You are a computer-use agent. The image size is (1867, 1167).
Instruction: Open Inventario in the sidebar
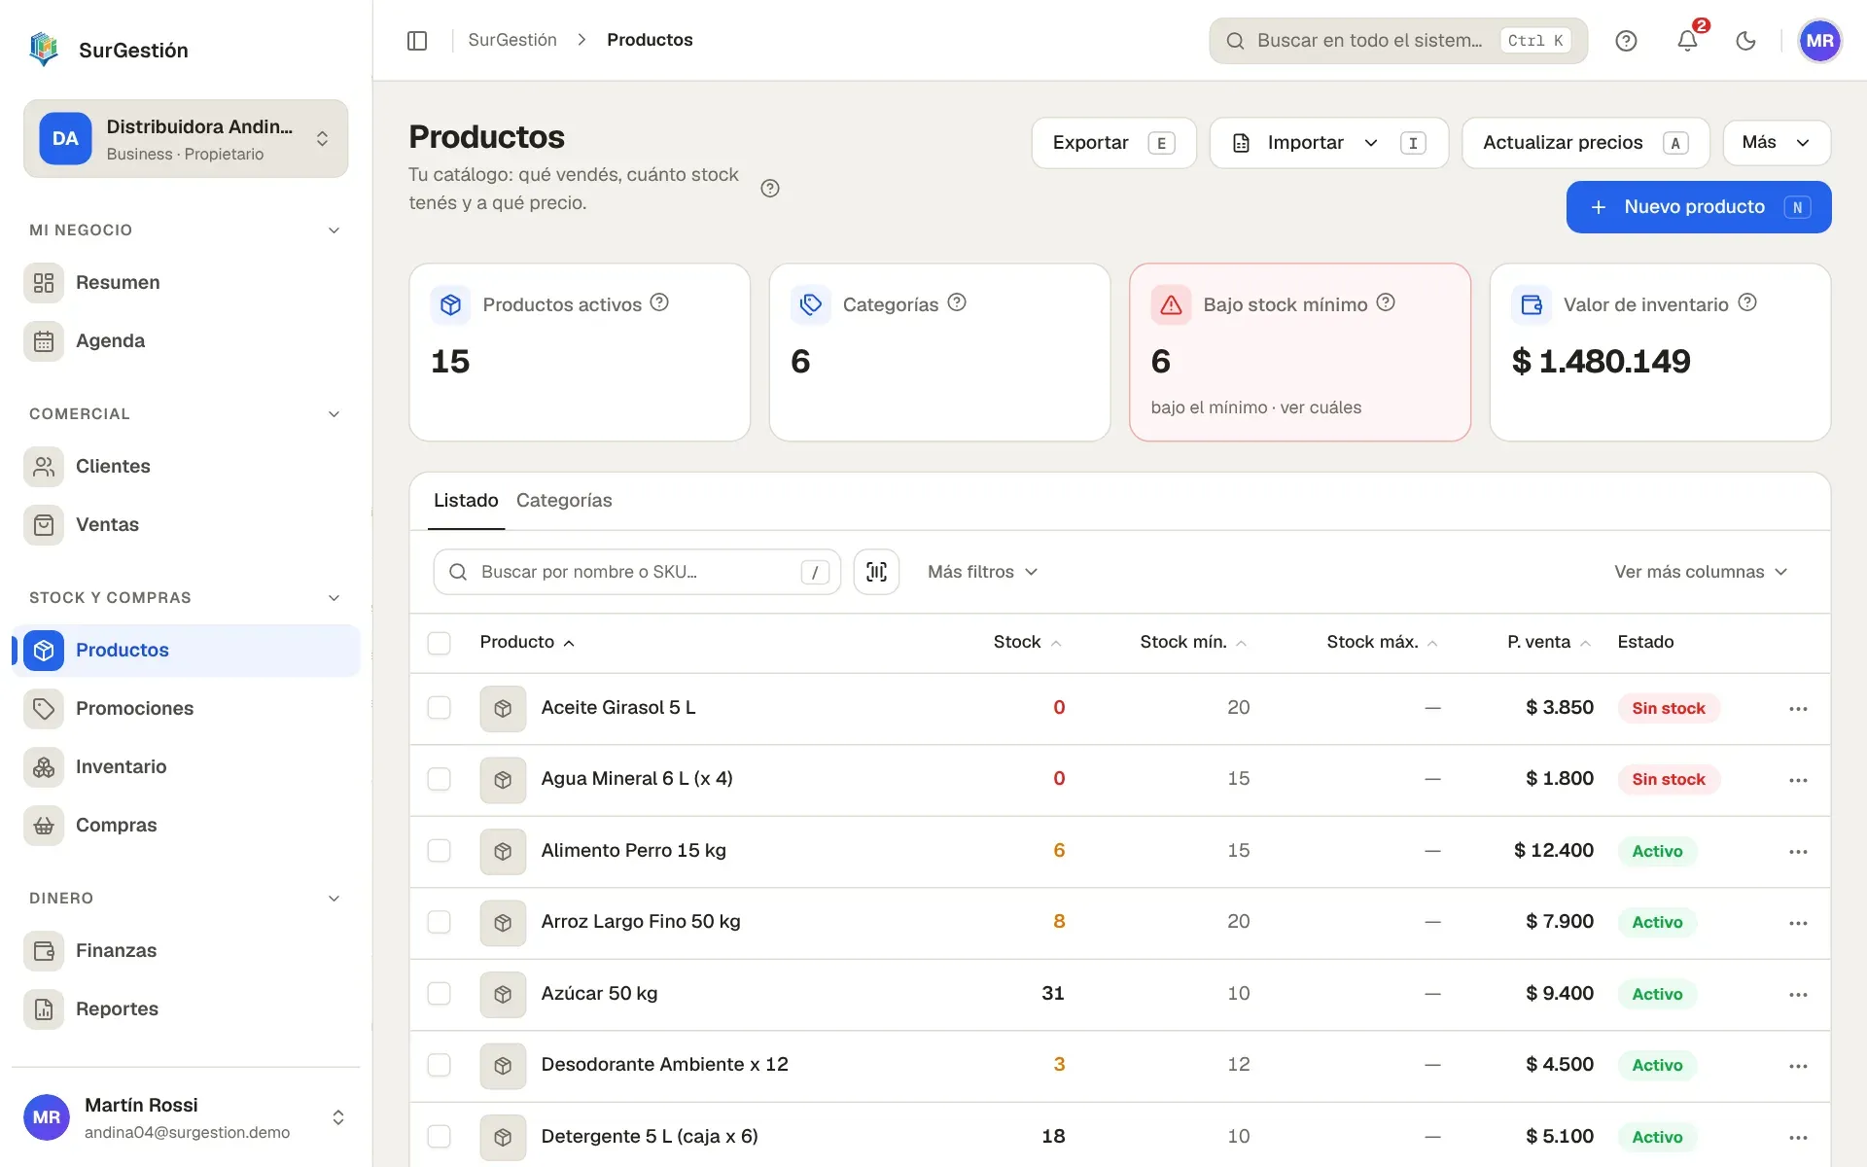coord(185,767)
